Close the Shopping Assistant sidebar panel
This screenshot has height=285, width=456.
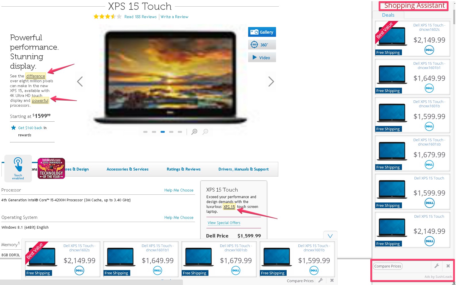pyautogui.click(x=448, y=266)
